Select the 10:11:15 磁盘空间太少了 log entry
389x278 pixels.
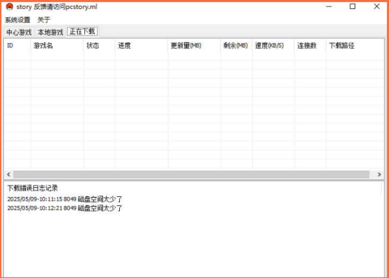[65, 199]
